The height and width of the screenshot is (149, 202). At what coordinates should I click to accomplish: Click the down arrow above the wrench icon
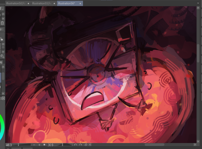3,52
